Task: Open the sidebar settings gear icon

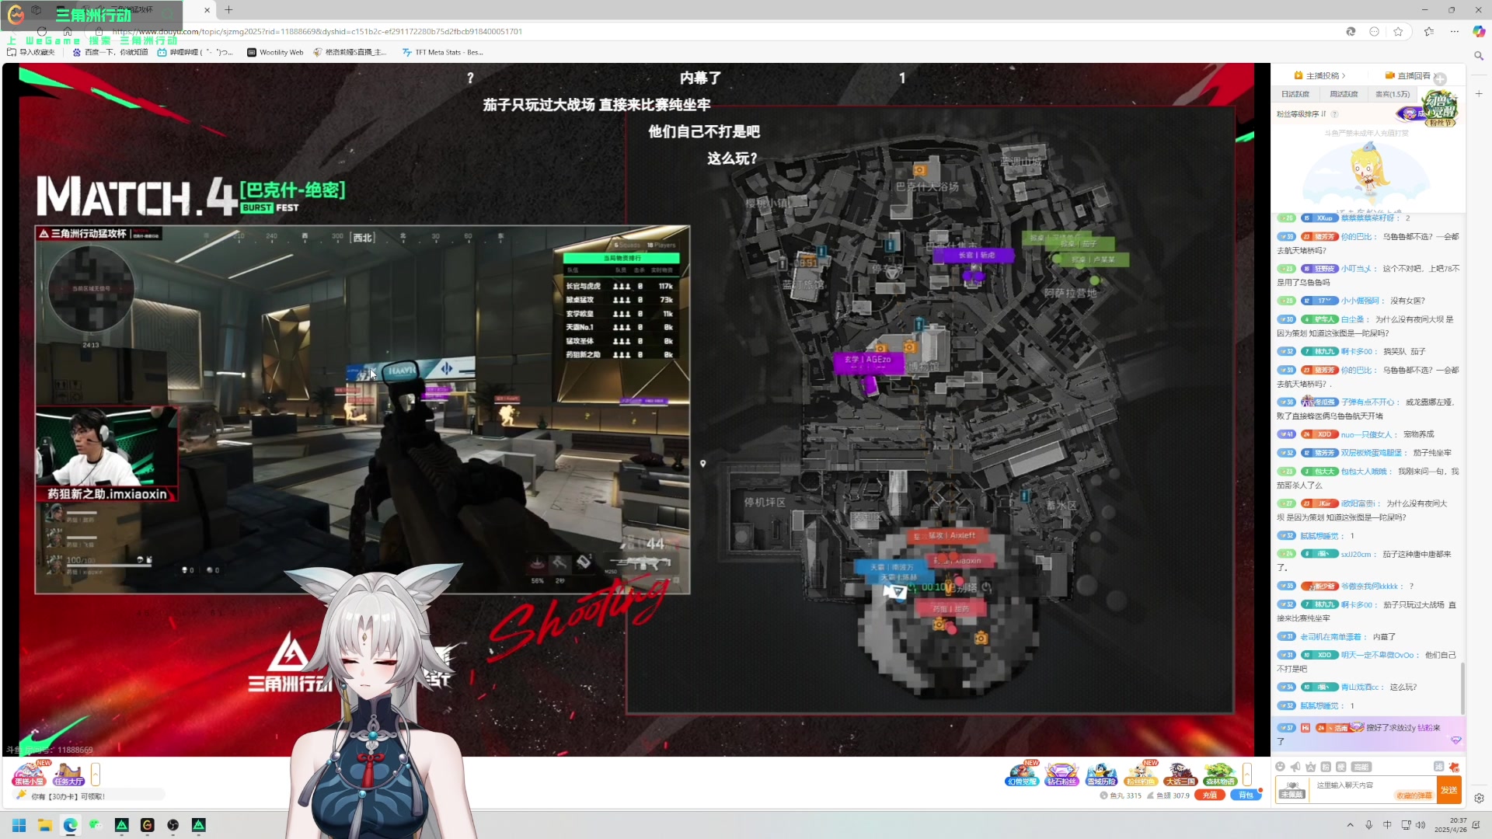Action: click(1479, 798)
